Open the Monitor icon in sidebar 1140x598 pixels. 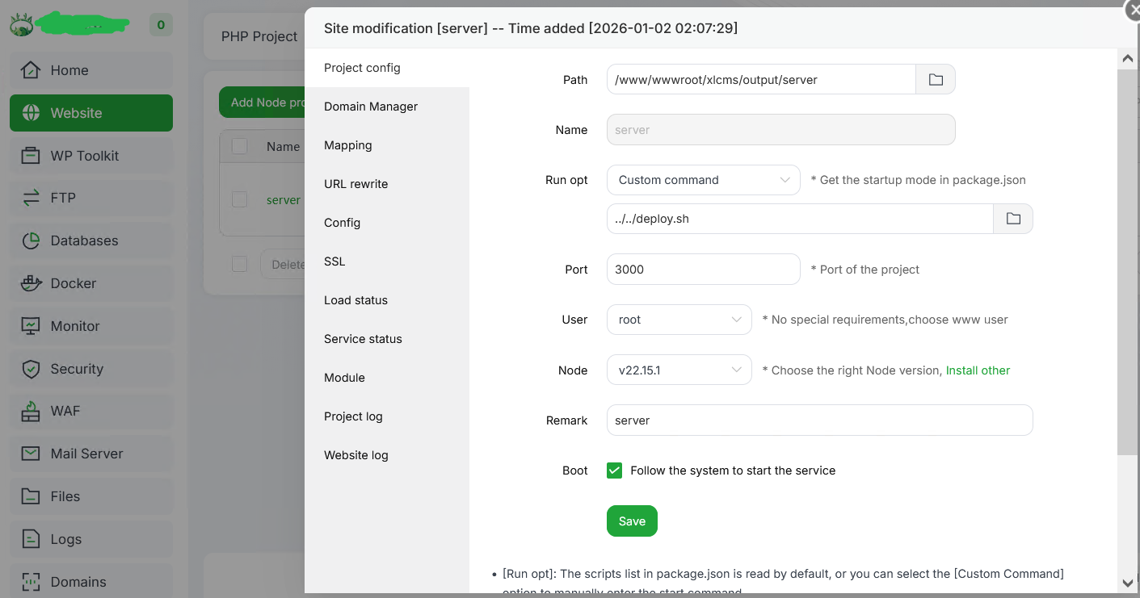tap(31, 326)
